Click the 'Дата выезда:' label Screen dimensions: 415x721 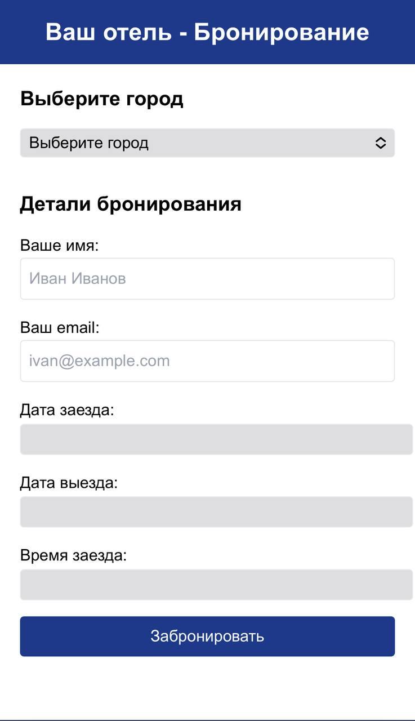(69, 483)
